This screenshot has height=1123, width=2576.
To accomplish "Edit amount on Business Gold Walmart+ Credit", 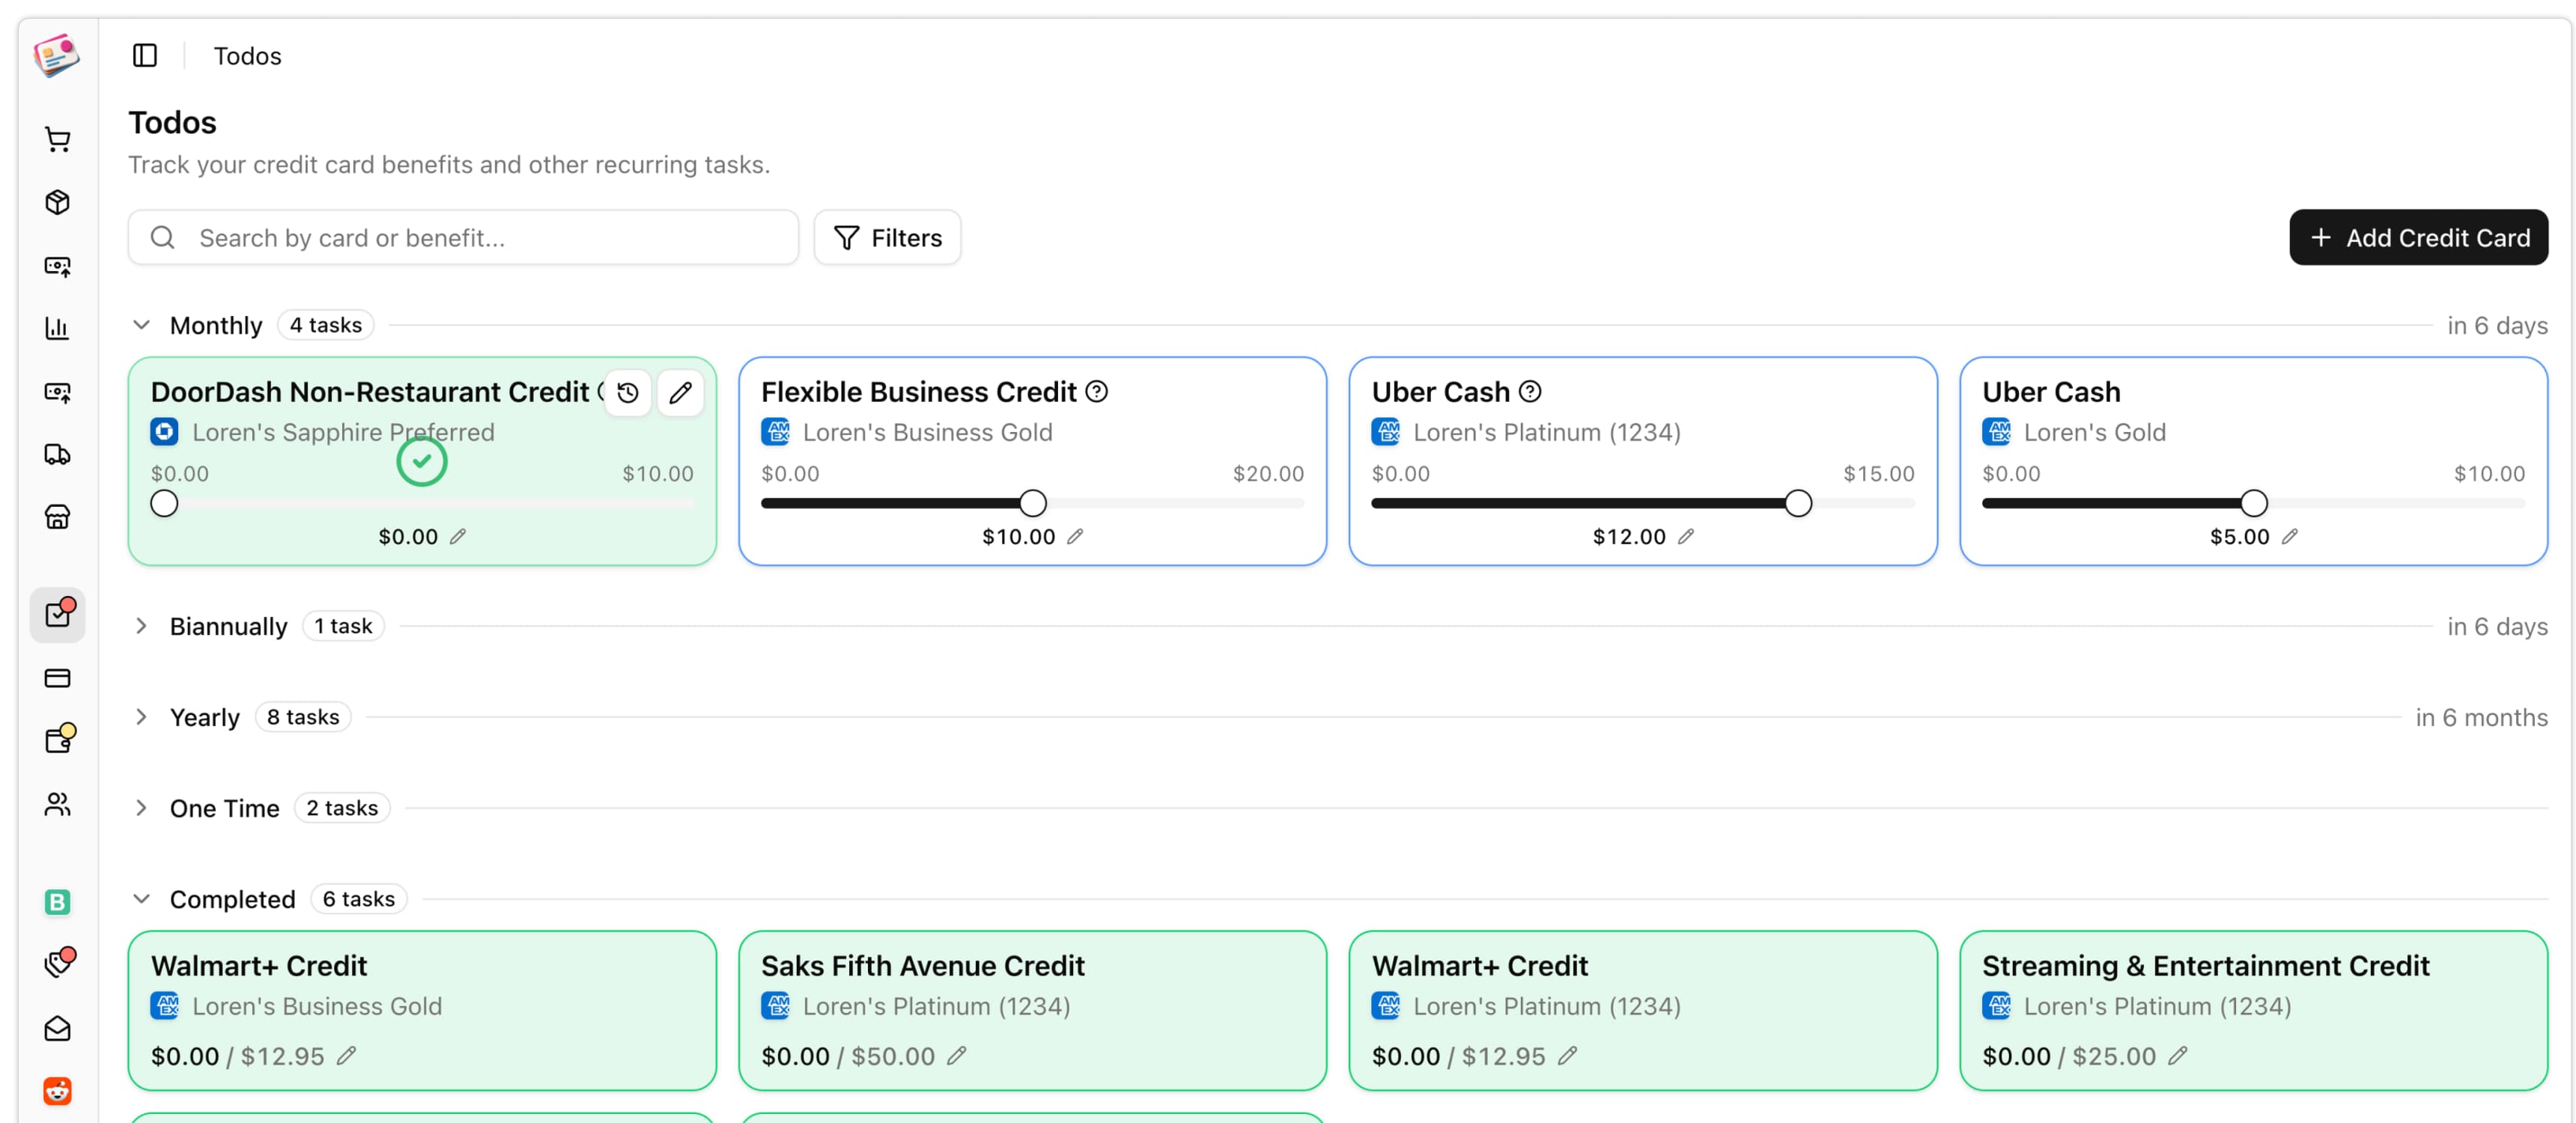I will coord(346,1055).
